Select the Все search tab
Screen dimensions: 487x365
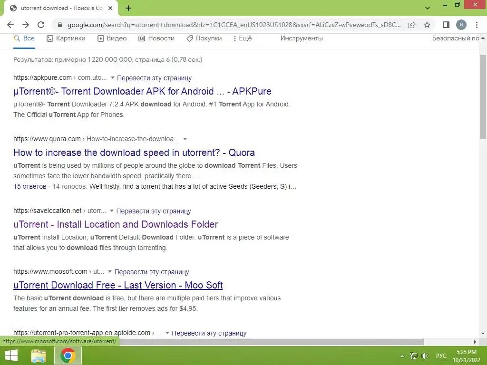(x=24, y=38)
